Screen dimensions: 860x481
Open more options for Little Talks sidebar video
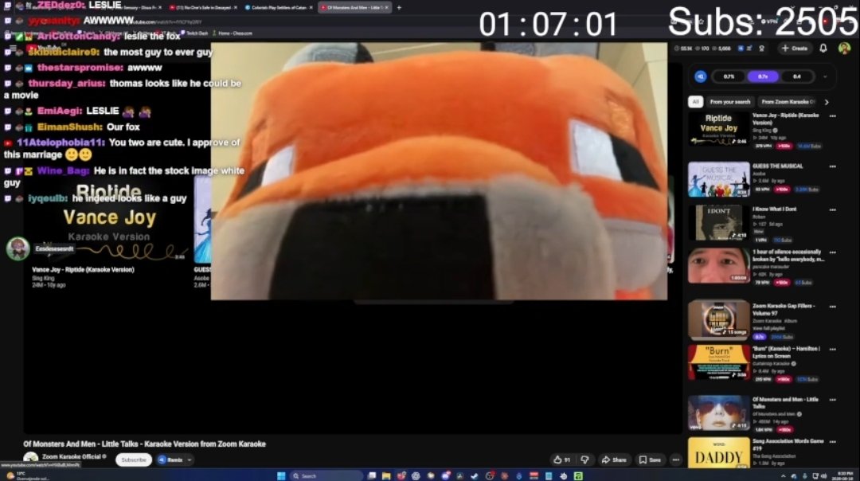click(x=833, y=400)
